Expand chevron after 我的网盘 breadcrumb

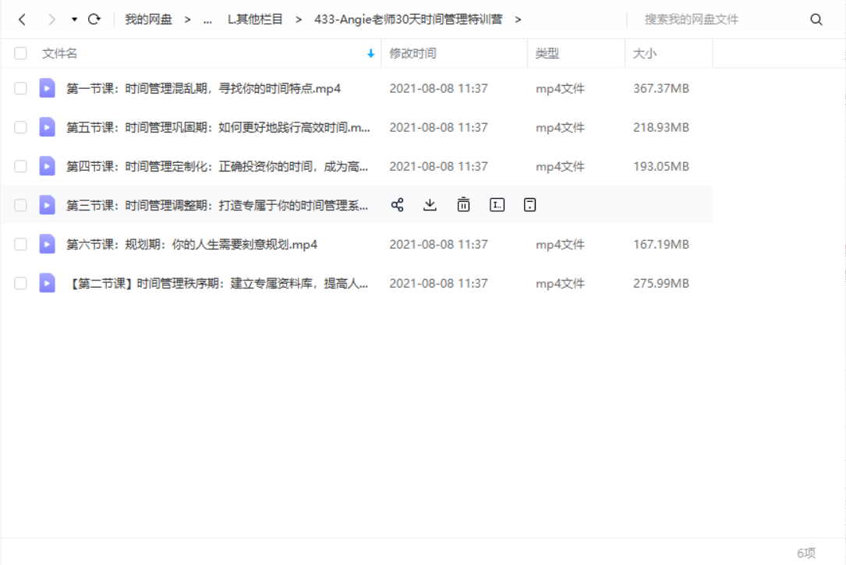point(187,20)
